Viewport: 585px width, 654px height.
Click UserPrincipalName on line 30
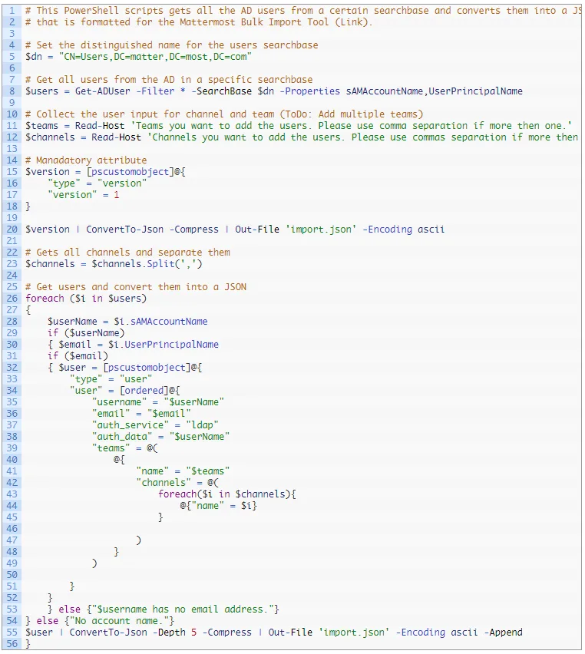coord(171,345)
